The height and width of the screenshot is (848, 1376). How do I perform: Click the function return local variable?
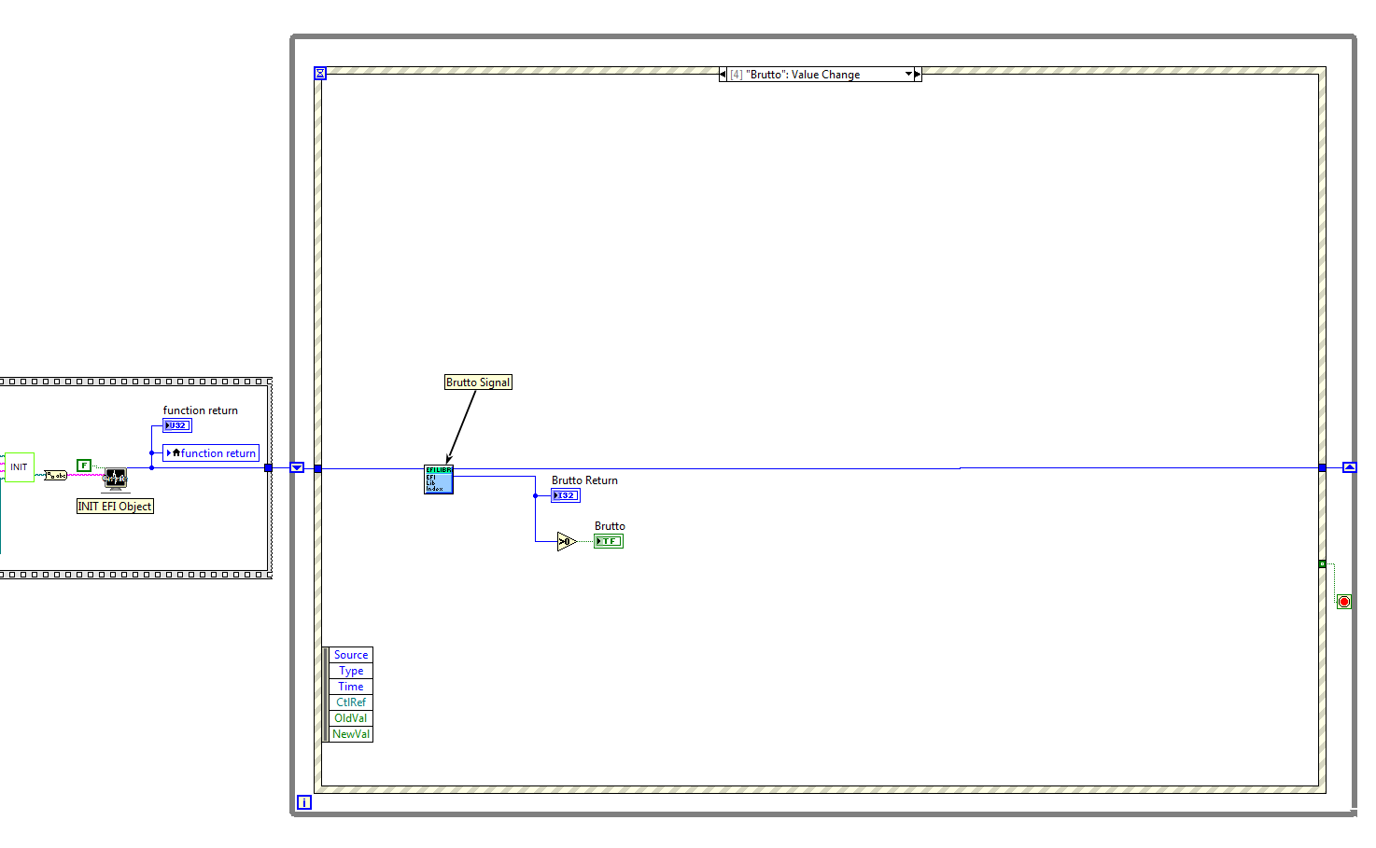tap(211, 453)
